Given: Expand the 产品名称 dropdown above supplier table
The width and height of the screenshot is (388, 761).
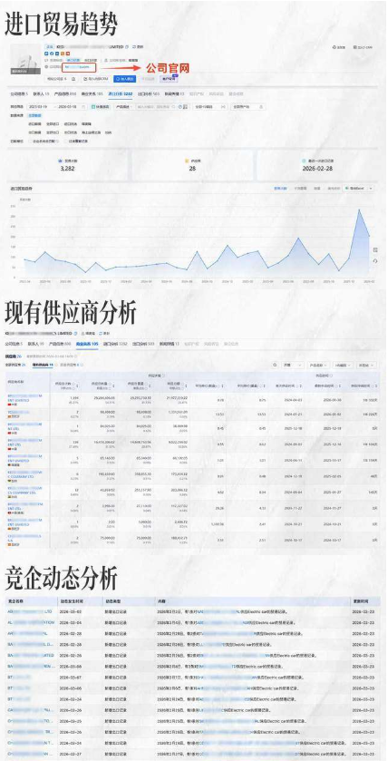Looking at the screenshot, I should [x=320, y=365].
